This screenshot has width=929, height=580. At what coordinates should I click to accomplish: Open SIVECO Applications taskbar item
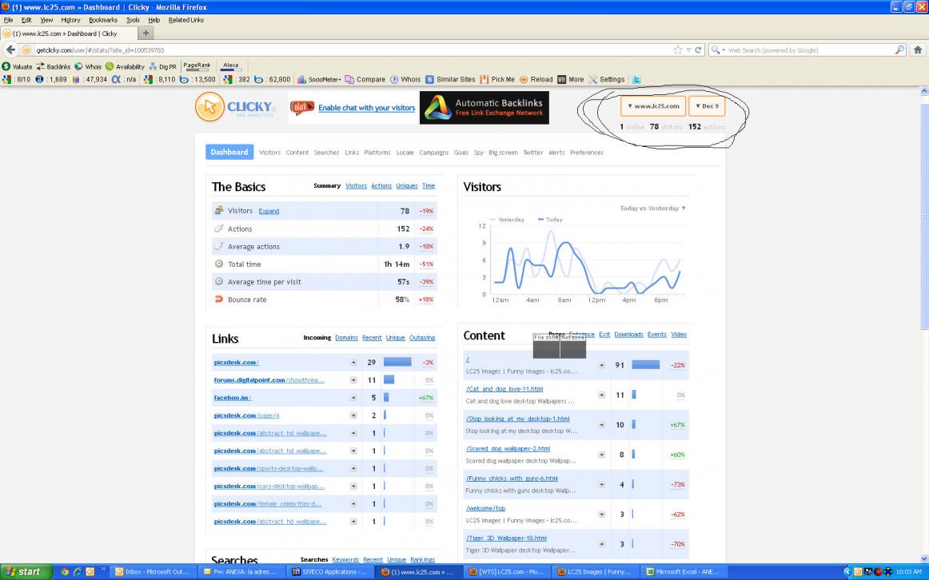331,572
